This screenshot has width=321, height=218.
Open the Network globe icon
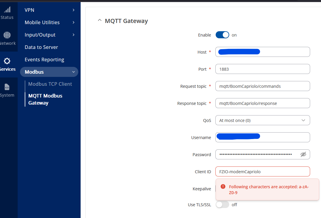(7, 35)
